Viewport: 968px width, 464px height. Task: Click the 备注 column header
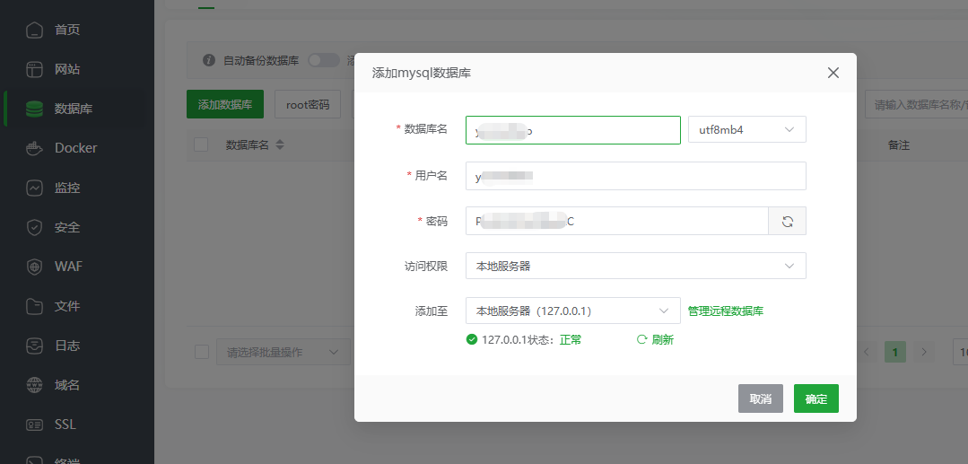coord(899,144)
